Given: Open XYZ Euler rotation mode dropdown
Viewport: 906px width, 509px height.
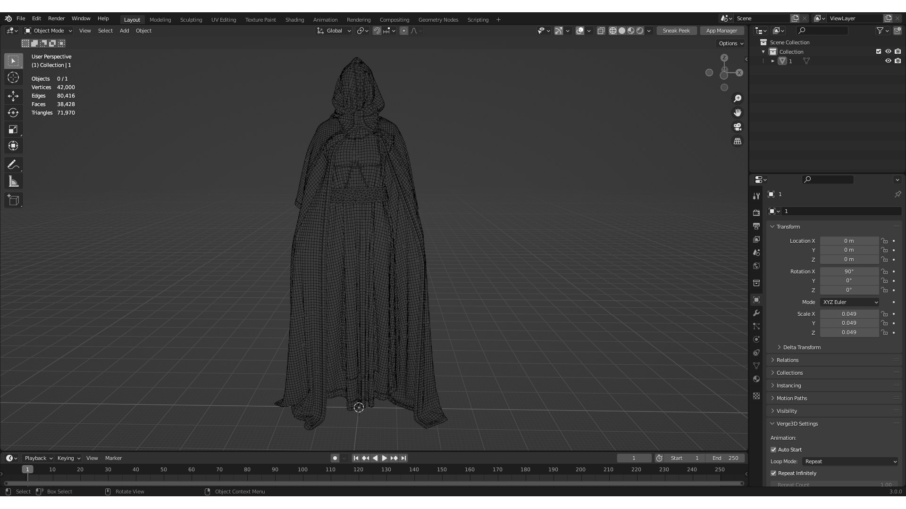Looking at the screenshot, I should pyautogui.click(x=850, y=302).
